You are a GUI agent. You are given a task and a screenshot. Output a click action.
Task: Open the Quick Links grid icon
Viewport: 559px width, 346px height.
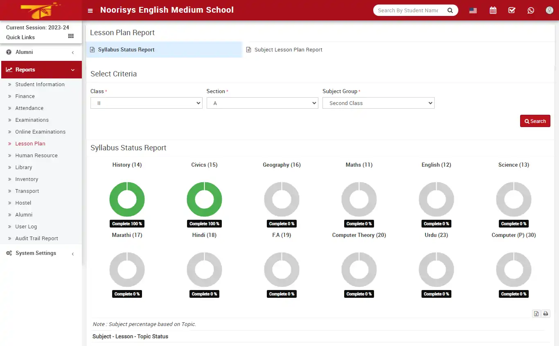pyautogui.click(x=70, y=36)
